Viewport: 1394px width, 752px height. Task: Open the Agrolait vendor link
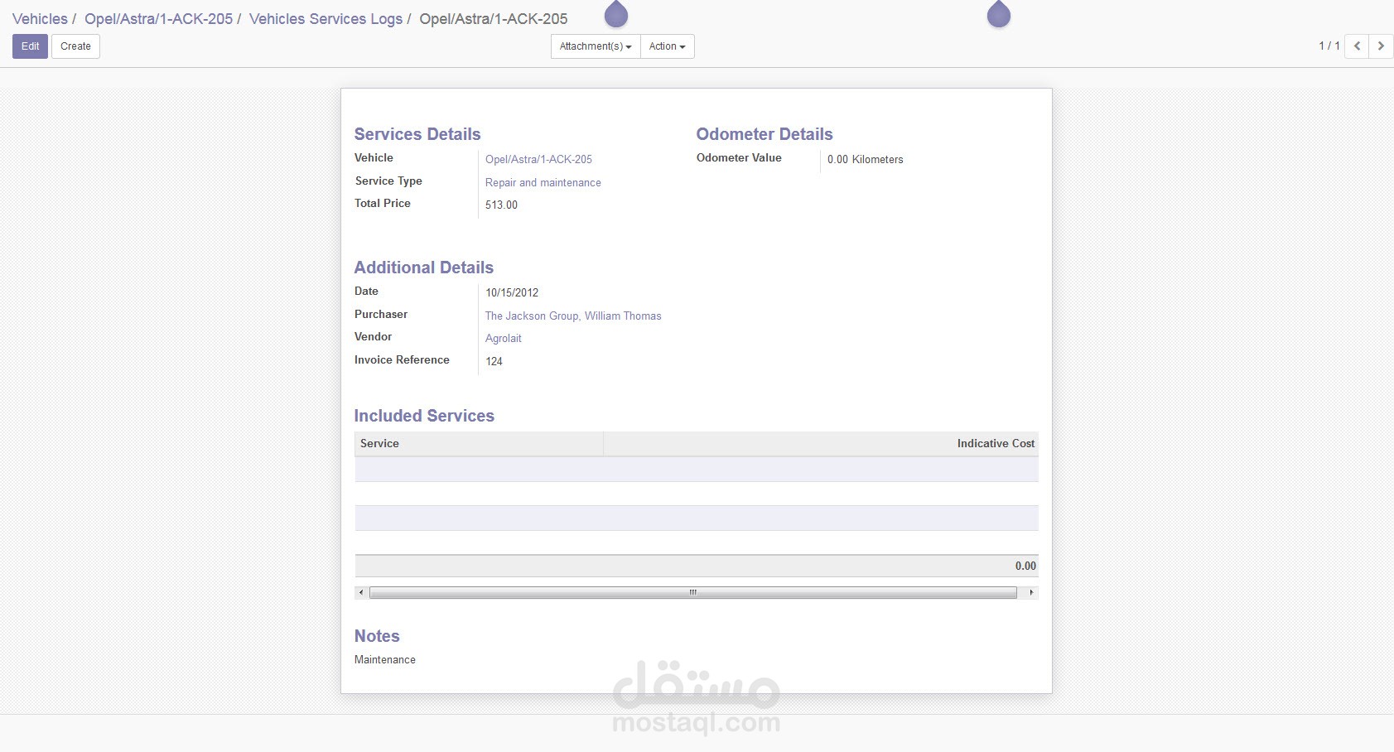[x=504, y=339]
